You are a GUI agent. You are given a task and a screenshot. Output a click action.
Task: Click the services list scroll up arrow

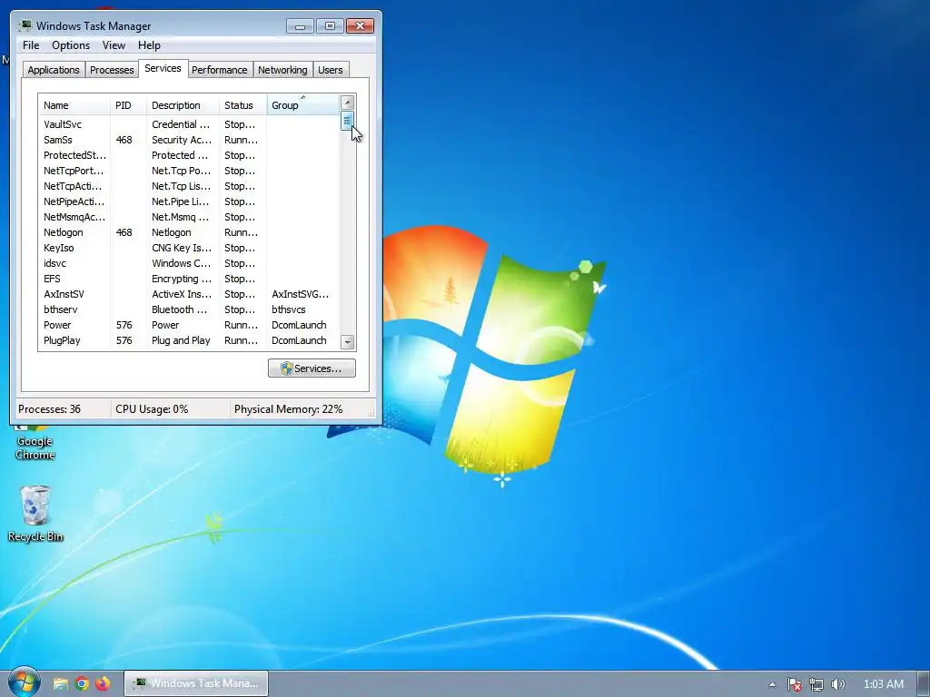pos(348,103)
